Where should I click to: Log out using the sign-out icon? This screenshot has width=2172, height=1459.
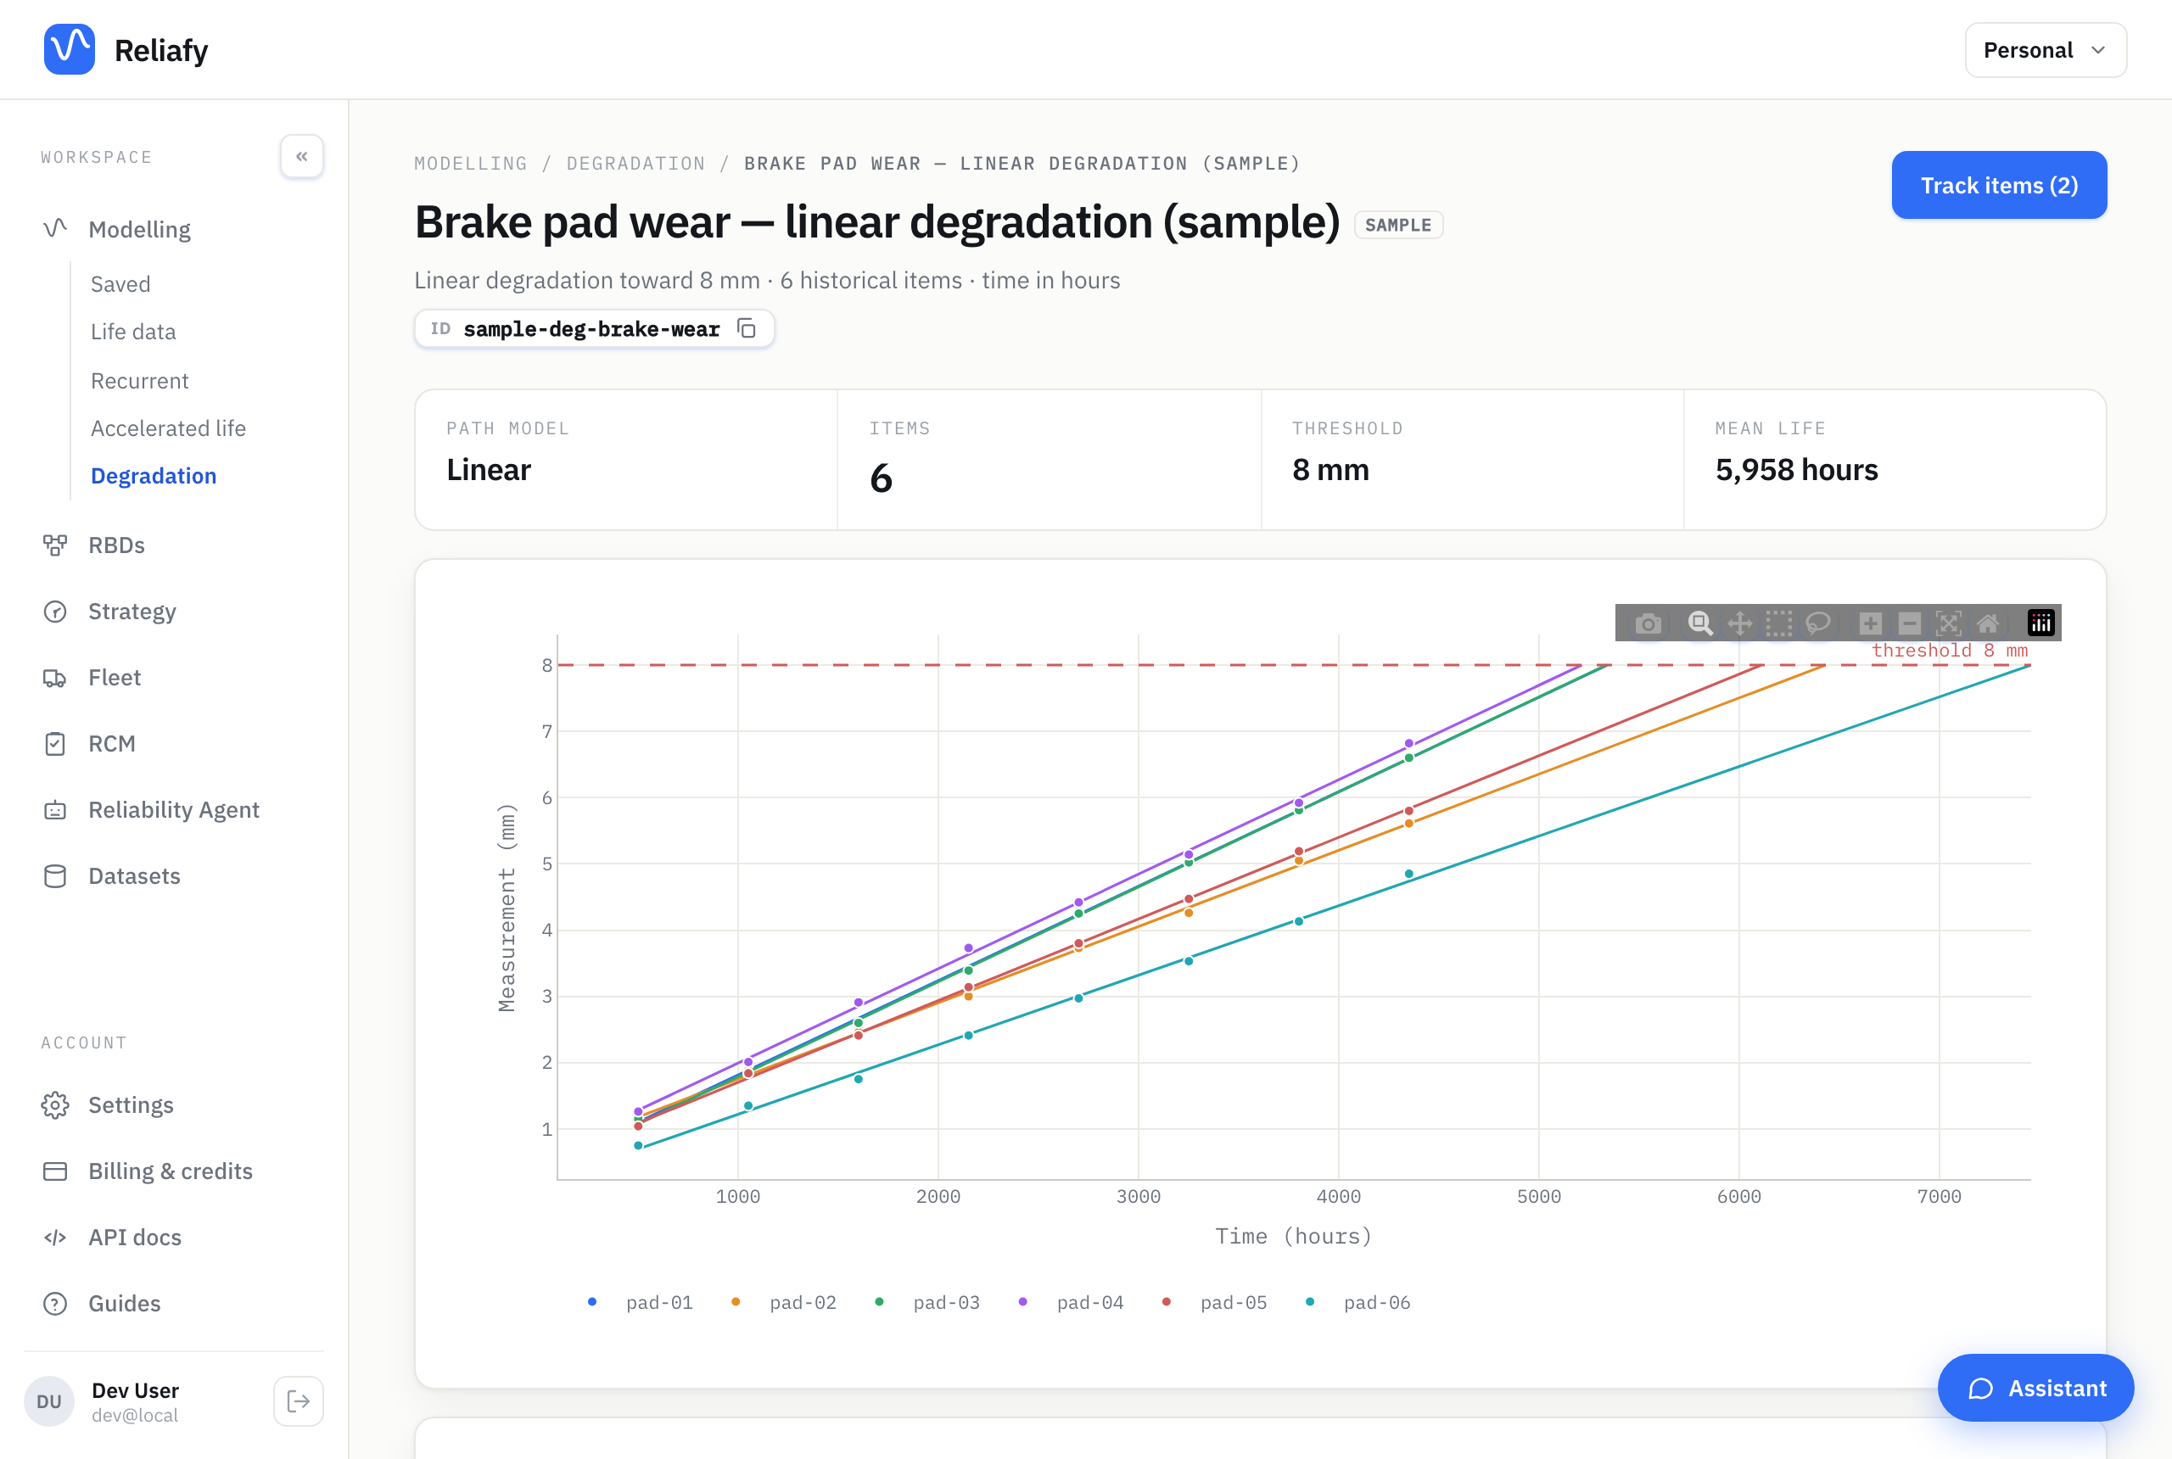pyautogui.click(x=299, y=1401)
